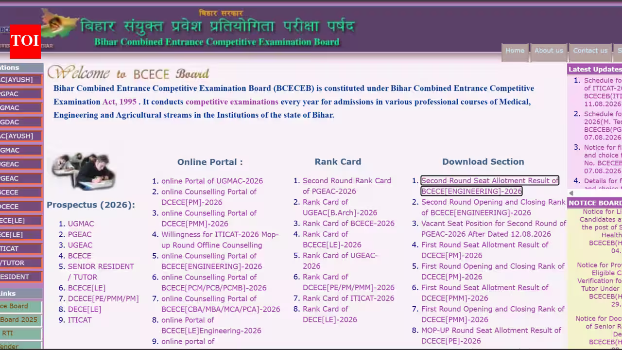Open First Round Seat Allotment Result of DCECE[PM]-2026

tap(484, 250)
